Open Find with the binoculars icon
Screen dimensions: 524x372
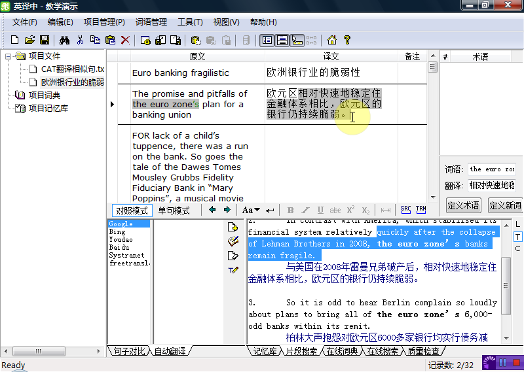(64, 40)
